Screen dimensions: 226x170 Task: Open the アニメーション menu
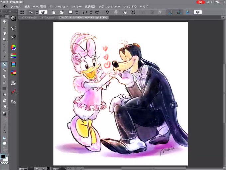tap(59, 7)
